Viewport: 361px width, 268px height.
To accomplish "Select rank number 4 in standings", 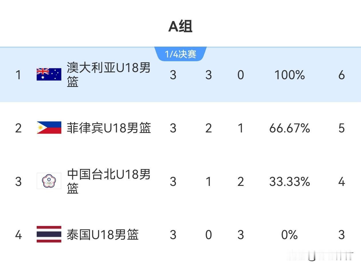I will click(18, 235).
